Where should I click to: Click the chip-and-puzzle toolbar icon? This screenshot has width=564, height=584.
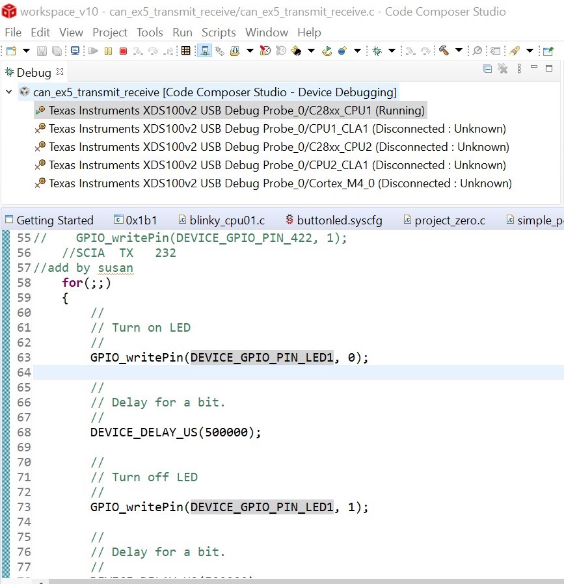click(297, 51)
